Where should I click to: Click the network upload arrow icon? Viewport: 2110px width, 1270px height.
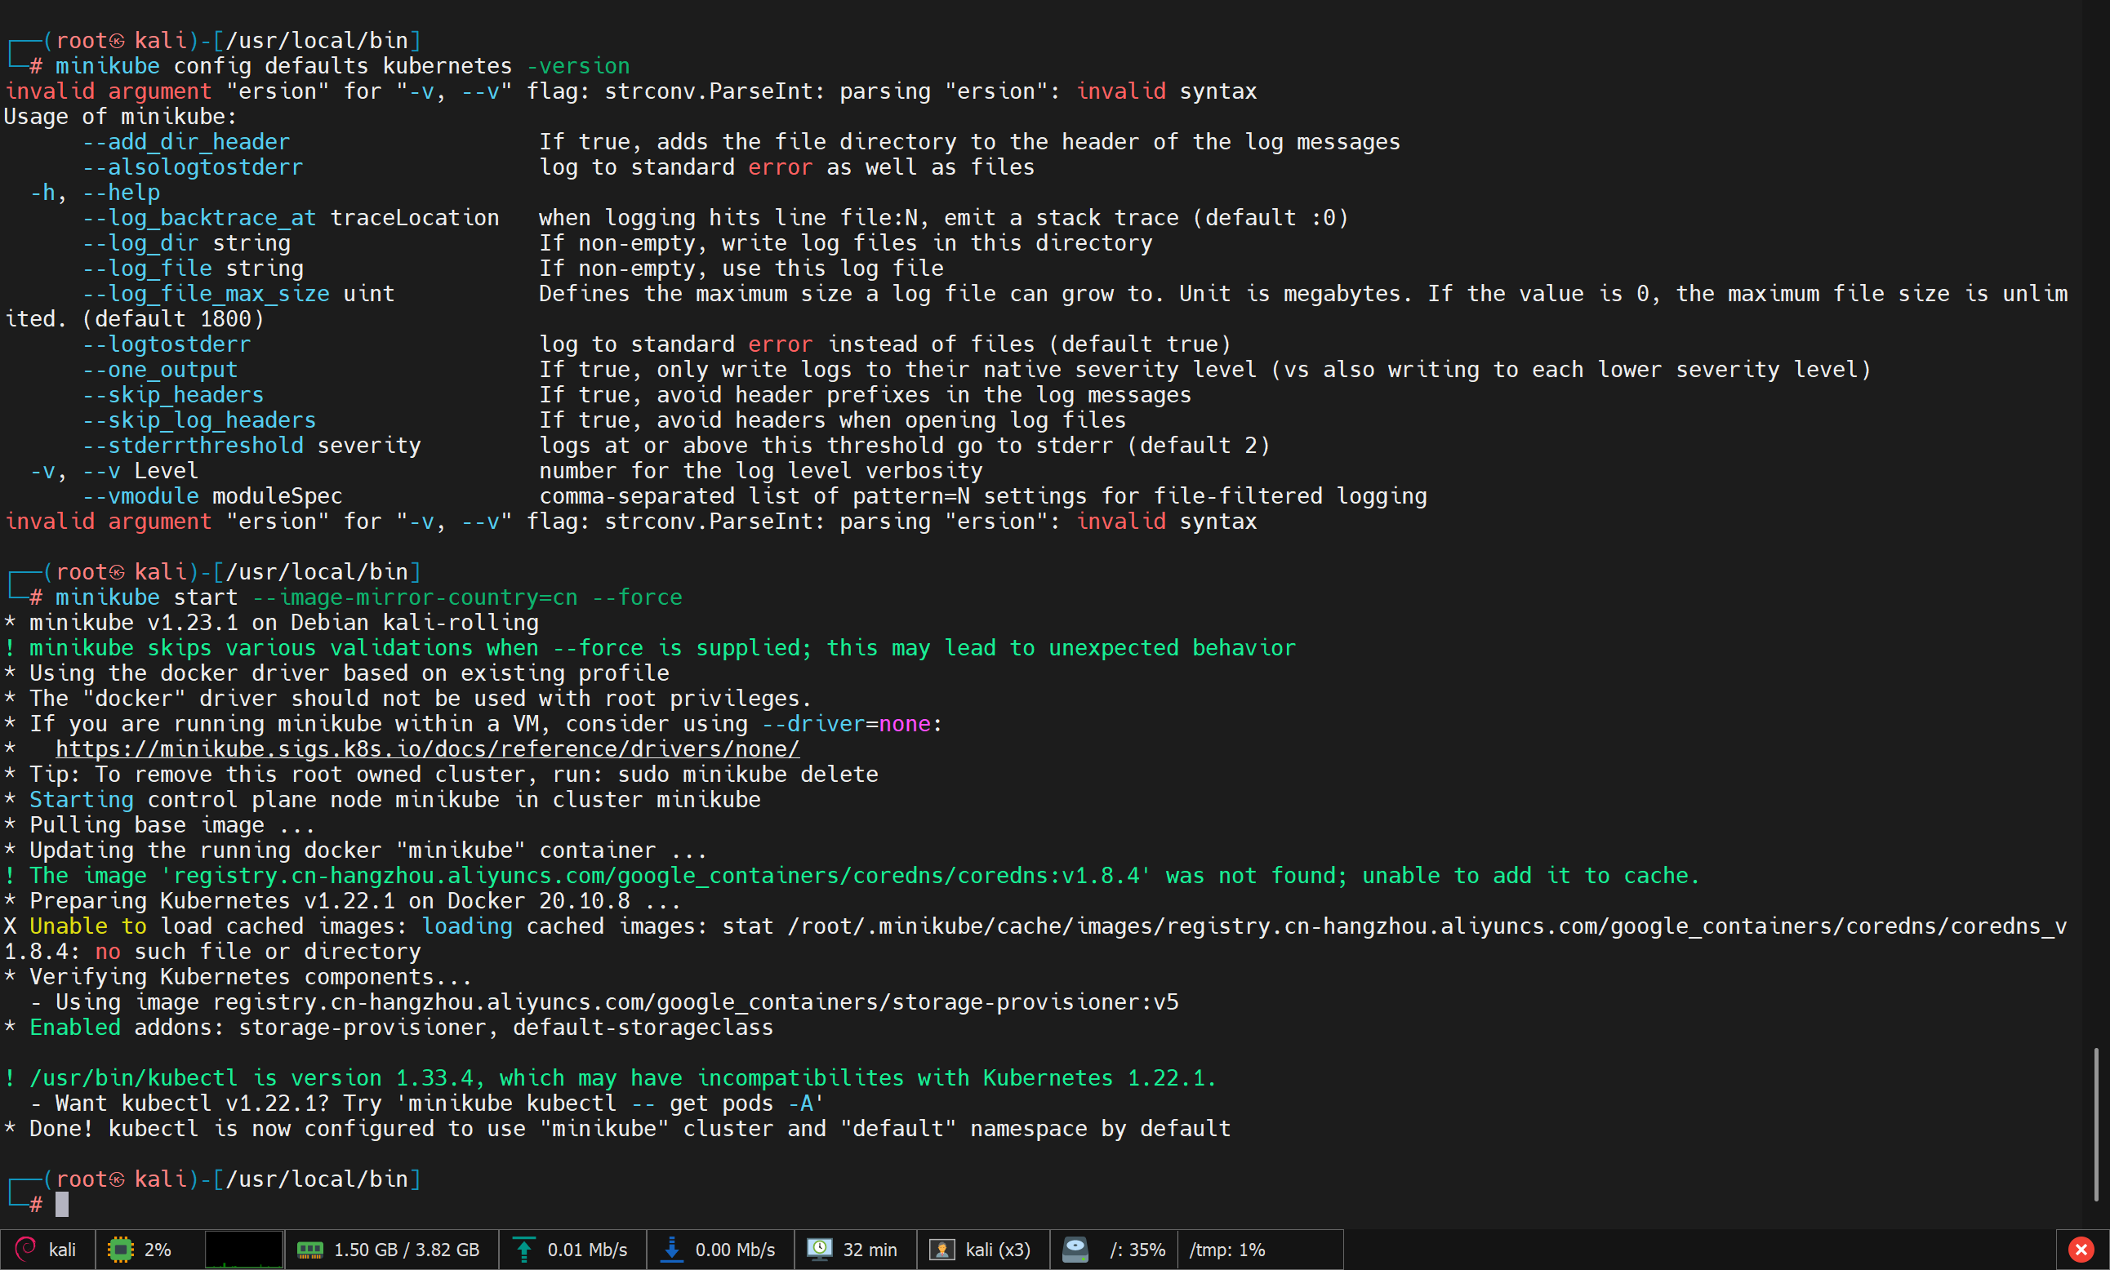click(524, 1250)
